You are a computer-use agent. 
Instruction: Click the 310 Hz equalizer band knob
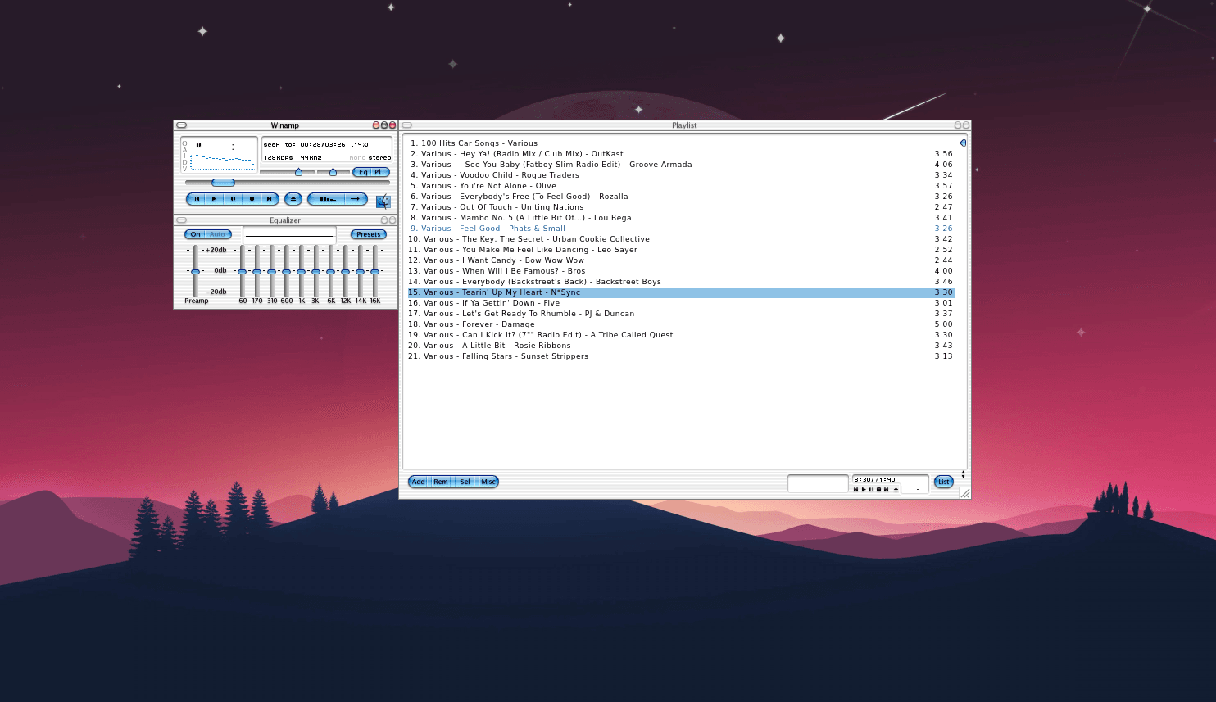pyautogui.click(x=271, y=271)
